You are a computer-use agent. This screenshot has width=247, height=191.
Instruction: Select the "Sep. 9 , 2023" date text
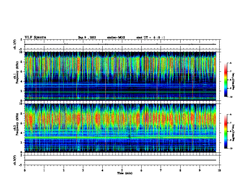coord(87,37)
